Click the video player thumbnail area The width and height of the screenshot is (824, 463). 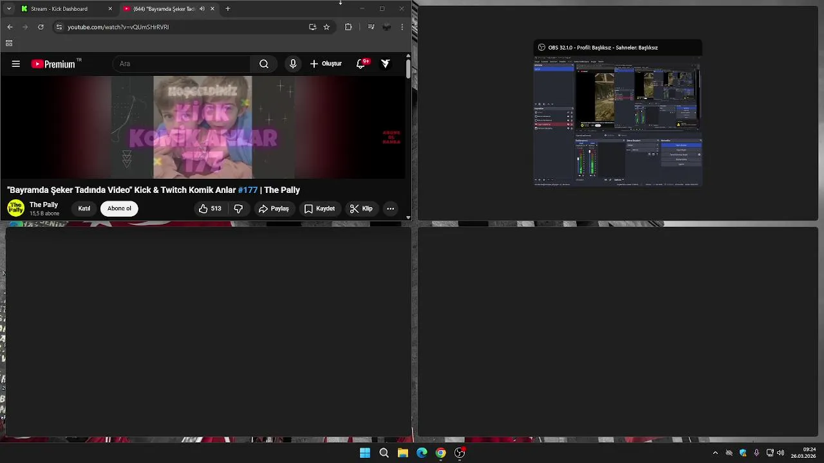point(203,127)
